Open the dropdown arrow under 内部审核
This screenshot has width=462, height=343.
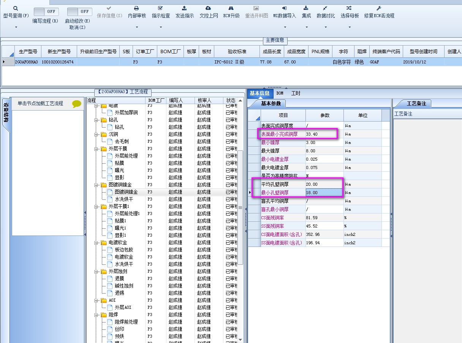[136, 27]
